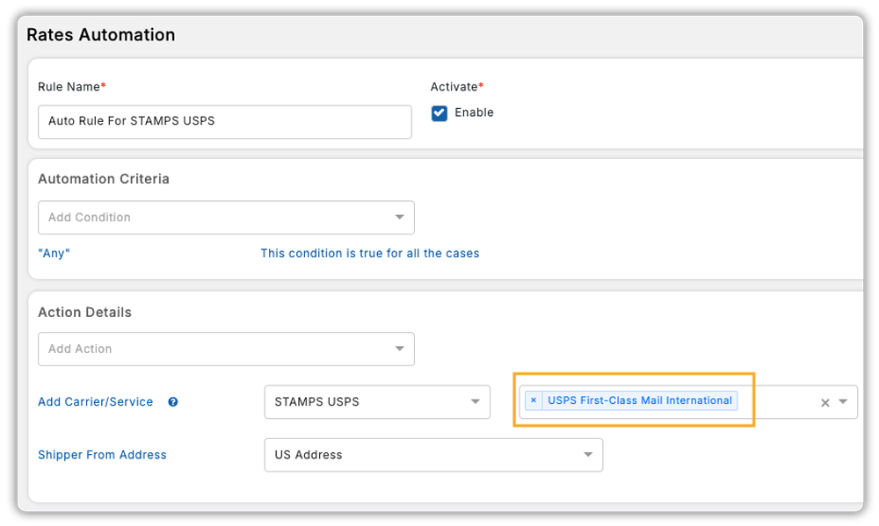Open the US Address shipper dropdown
Viewport: 879px width, 526px height.
coord(433,455)
